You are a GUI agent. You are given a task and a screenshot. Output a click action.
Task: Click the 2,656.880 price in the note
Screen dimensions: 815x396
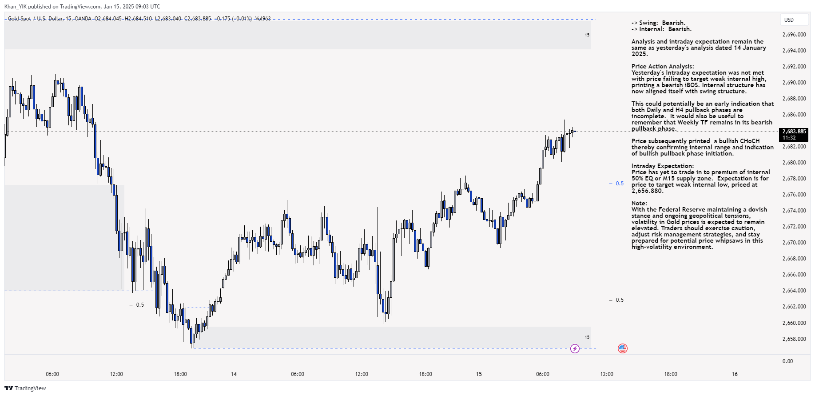(647, 191)
